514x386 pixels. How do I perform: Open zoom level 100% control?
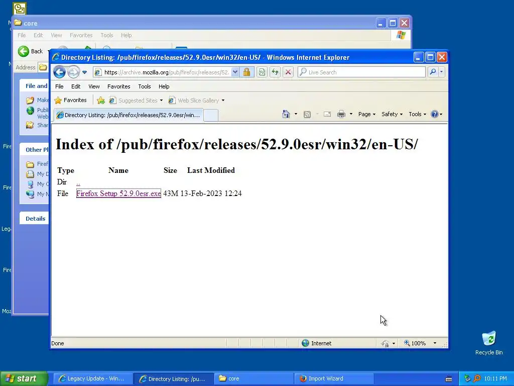point(415,343)
